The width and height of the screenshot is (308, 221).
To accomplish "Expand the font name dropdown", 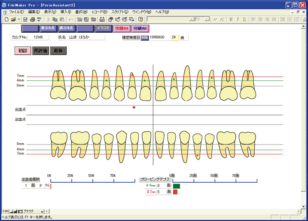I will pyautogui.click(x=192, y=19).
